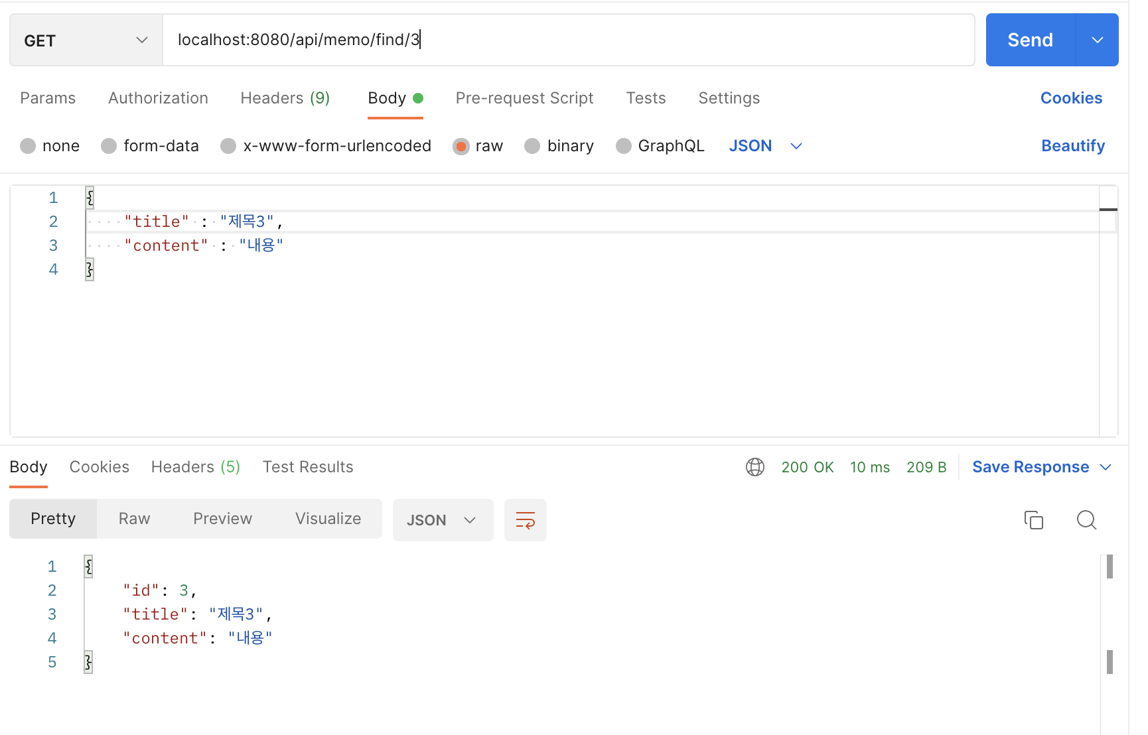Click the Beautify link
The image size is (1148, 735).
pyautogui.click(x=1073, y=146)
